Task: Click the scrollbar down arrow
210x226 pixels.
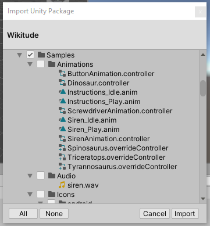Action: 203,199
